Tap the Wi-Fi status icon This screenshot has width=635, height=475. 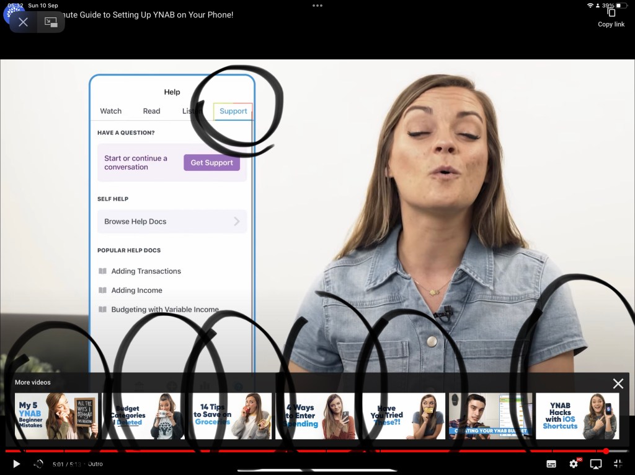click(590, 5)
